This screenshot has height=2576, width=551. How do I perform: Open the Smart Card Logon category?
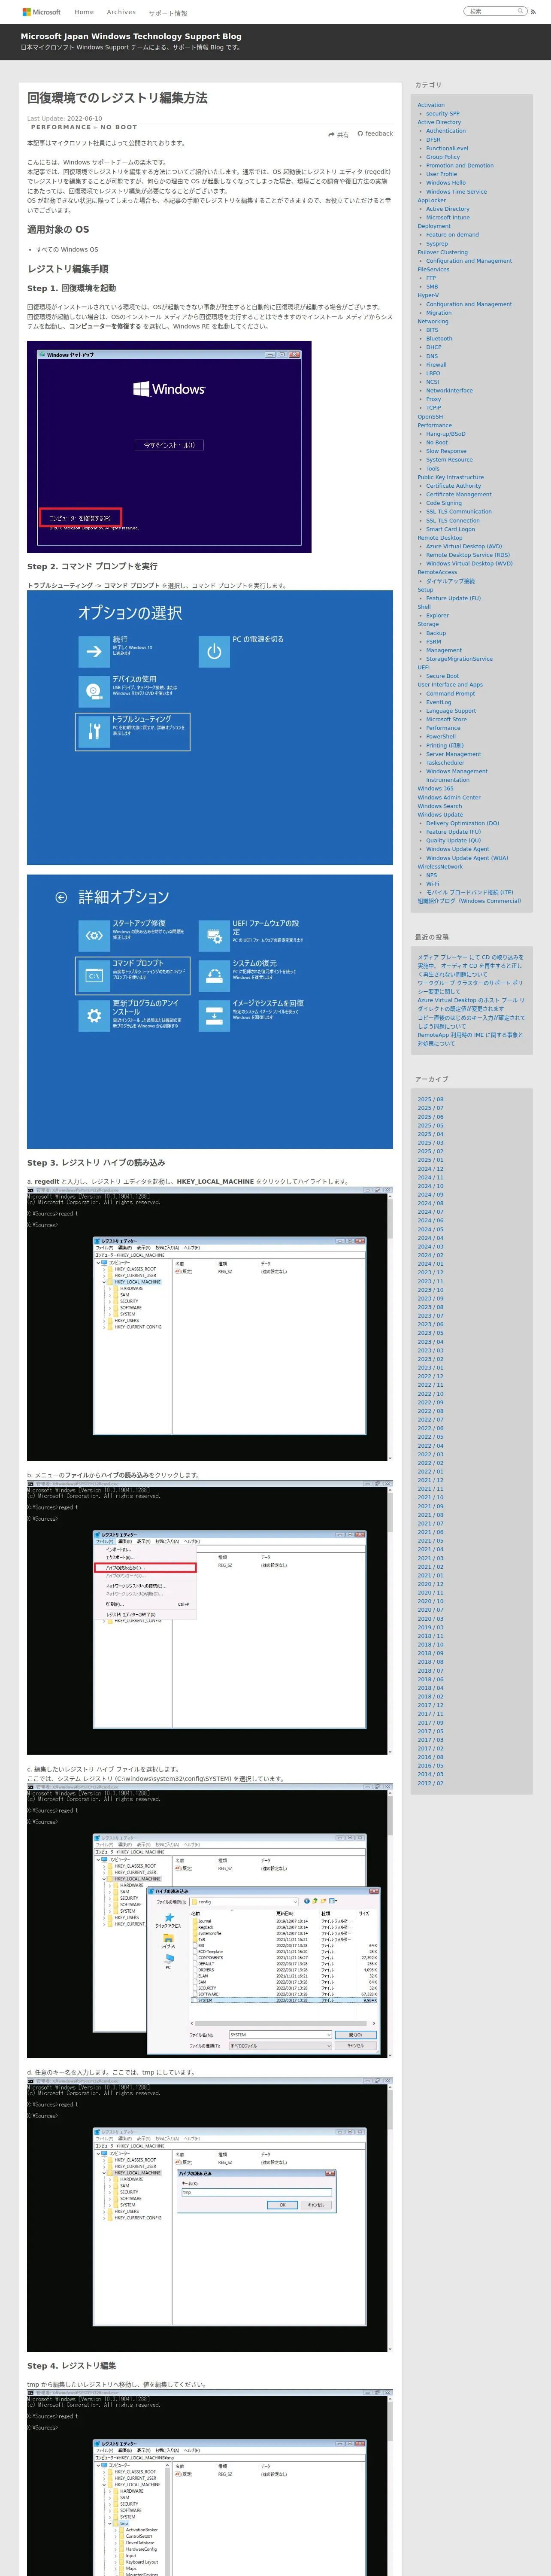(450, 529)
